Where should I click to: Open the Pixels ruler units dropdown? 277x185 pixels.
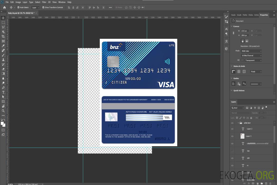[256, 71]
